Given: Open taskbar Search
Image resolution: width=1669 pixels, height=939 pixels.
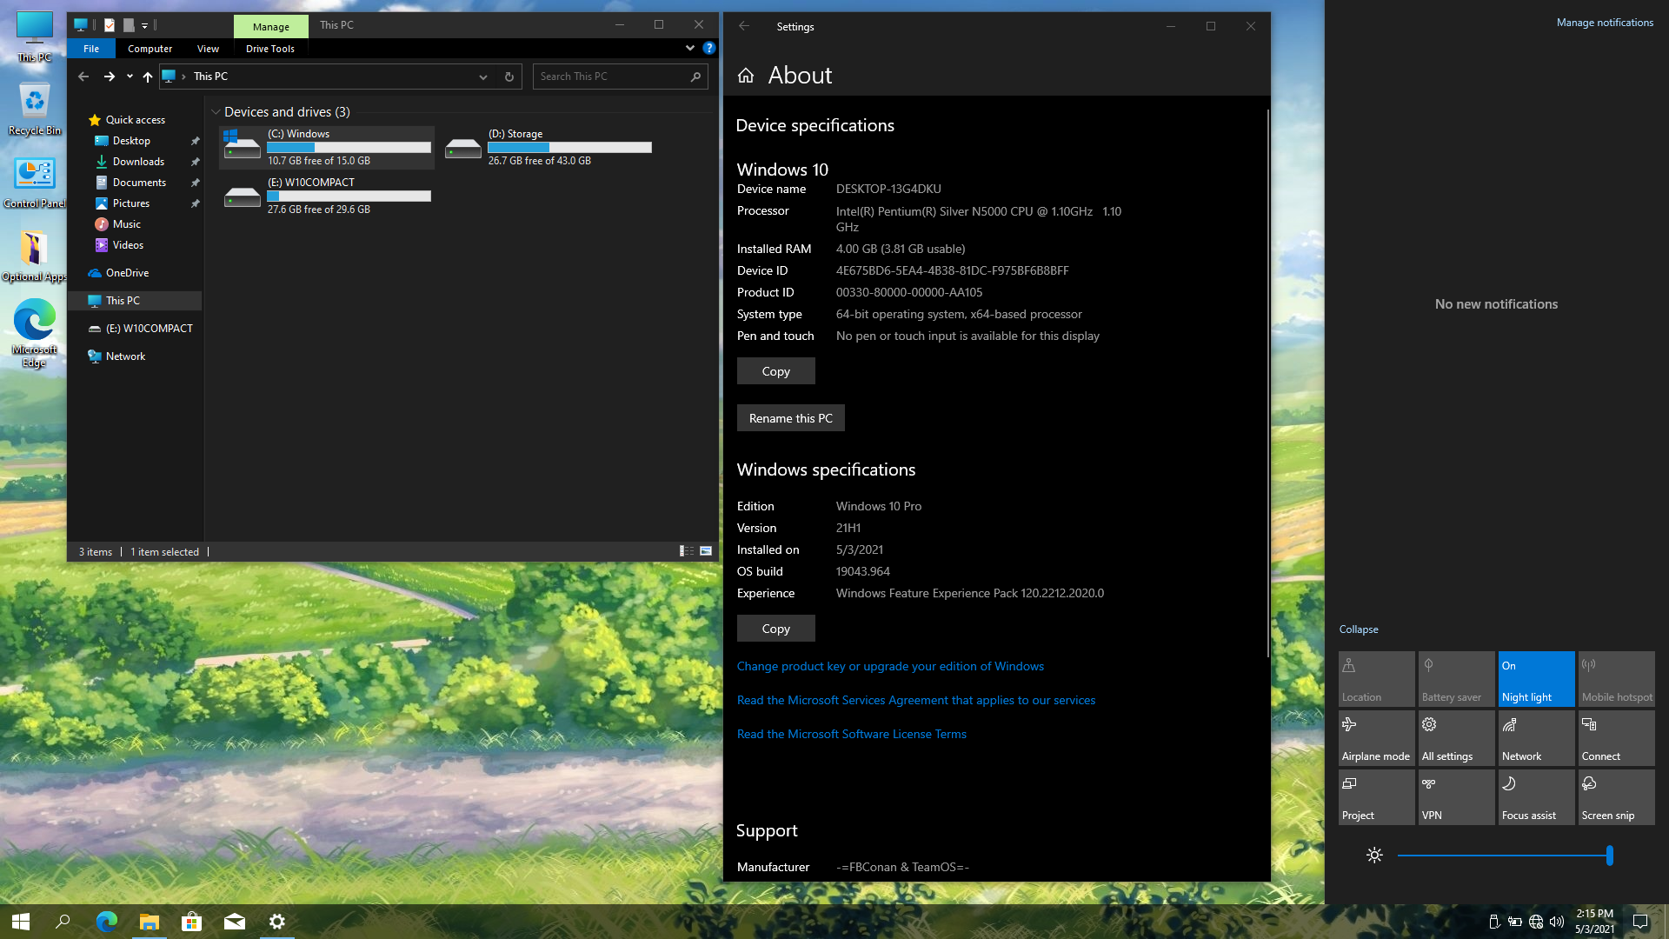Looking at the screenshot, I should tap(63, 922).
